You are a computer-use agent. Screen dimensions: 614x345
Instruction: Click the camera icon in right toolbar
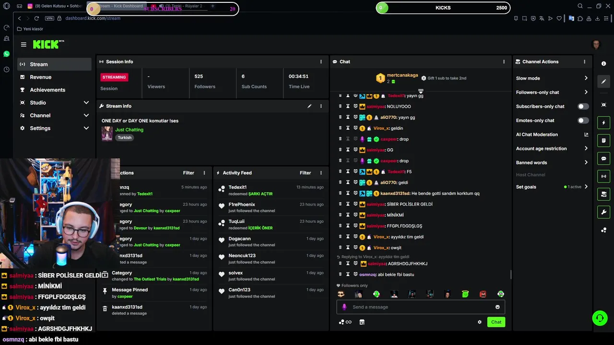click(x=603, y=194)
